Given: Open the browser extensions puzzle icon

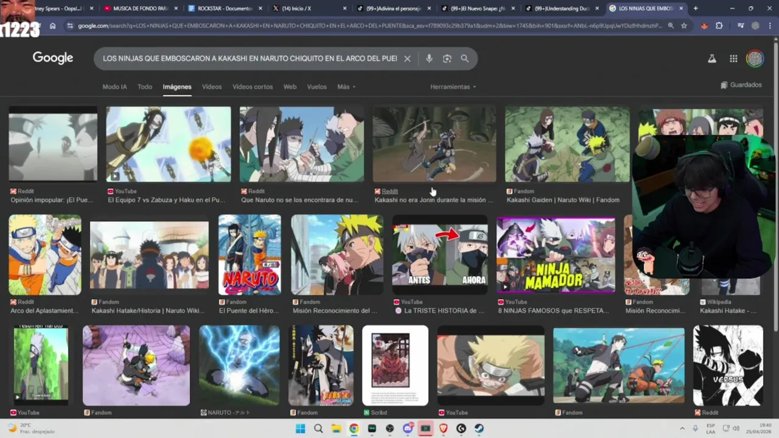Looking at the screenshot, I should tap(719, 26).
